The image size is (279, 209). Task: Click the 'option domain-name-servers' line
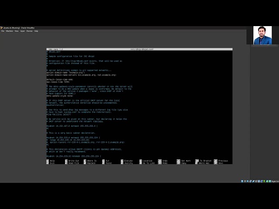(82, 75)
